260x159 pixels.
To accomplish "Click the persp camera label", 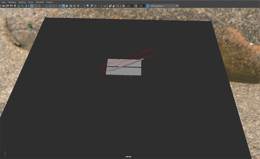I will [x=128, y=157].
